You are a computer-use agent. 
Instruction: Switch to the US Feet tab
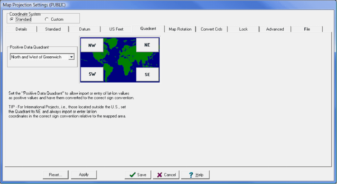click(116, 29)
